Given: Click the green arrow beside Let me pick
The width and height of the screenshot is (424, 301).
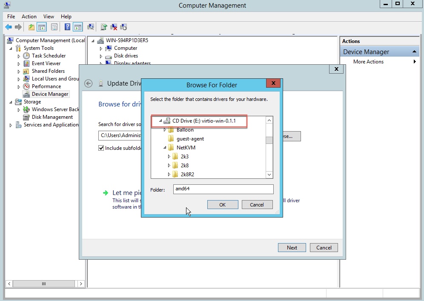Looking at the screenshot, I should pyautogui.click(x=106, y=193).
